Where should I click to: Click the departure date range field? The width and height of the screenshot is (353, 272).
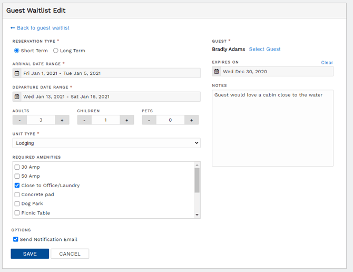point(106,96)
